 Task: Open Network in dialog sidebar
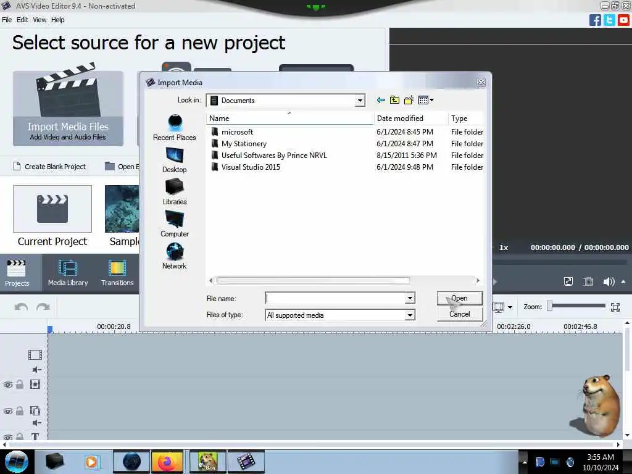tap(175, 256)
